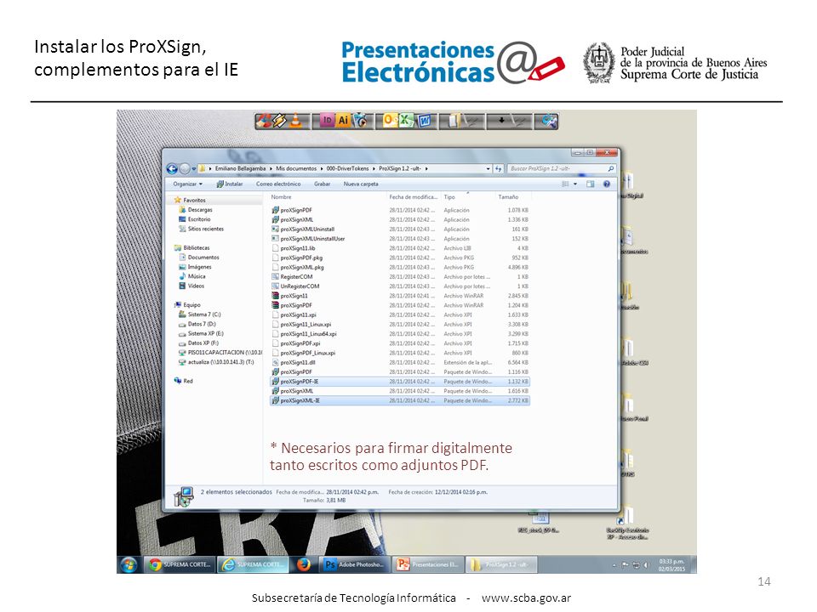Image resolution: width=817 pixels, height=612 pixels.
Task: Launch Outlook icon in top dock
Action: [389, 121]
